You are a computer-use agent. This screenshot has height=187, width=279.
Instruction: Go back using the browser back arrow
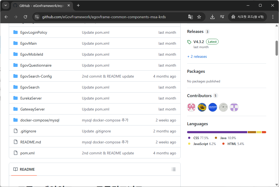6,17
